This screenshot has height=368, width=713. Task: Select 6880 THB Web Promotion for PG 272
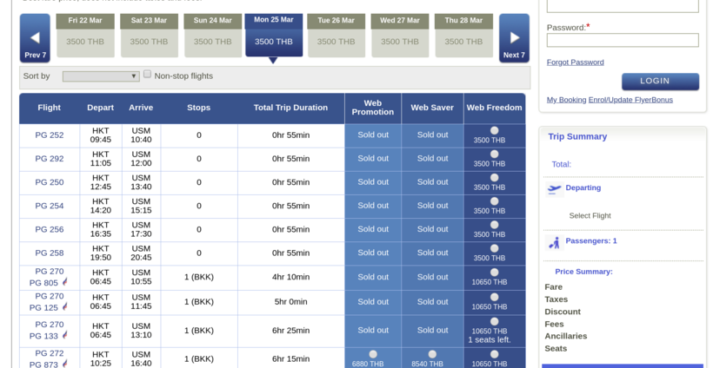click(x=373, y=354)
